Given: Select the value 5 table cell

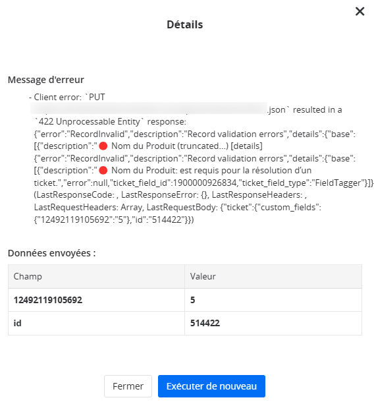Looking at the screenshot, I should [x=273, y=300].
